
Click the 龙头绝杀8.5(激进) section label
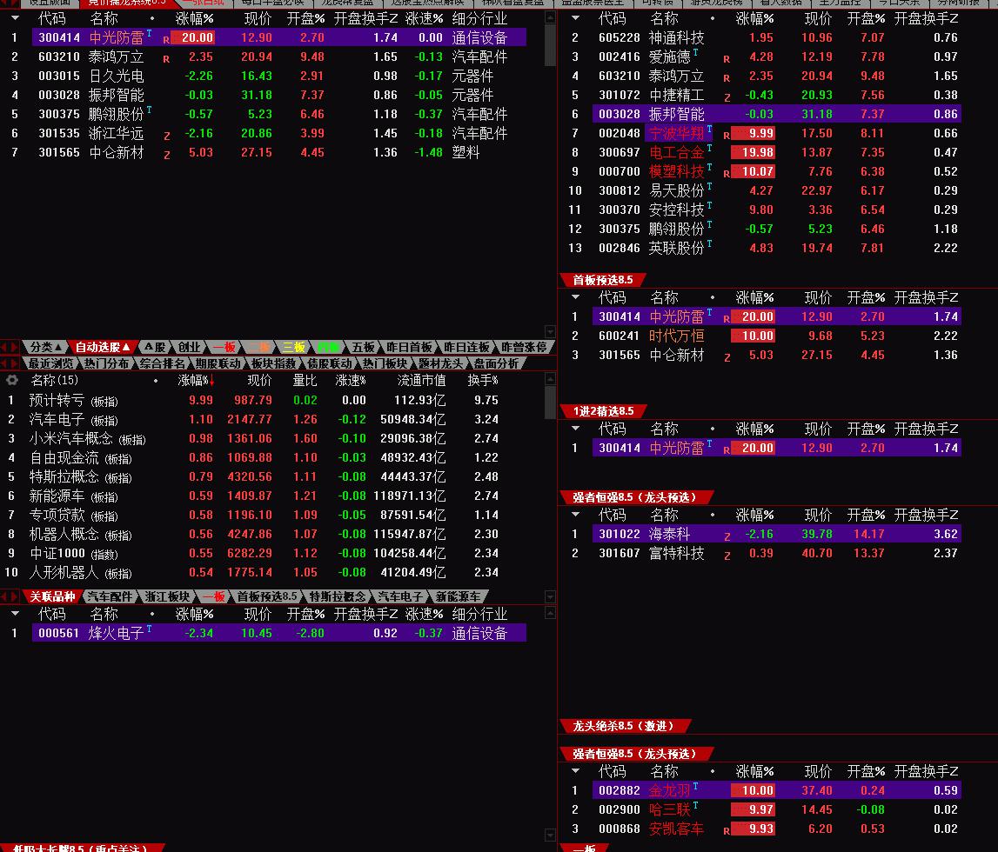coord(624,726)
